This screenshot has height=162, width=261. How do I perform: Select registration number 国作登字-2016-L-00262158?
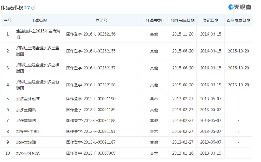coord(91,85)
